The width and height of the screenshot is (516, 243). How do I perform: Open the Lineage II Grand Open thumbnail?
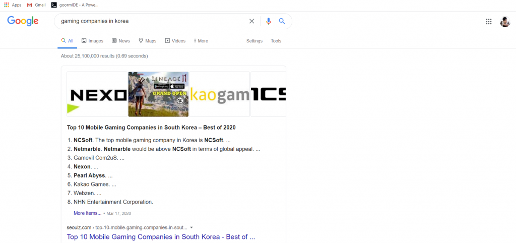click(x=158, y=94)
